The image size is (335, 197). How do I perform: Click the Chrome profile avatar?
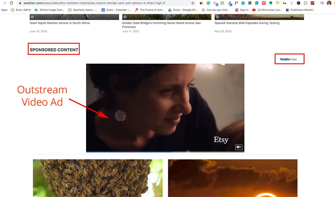[329, 3]
